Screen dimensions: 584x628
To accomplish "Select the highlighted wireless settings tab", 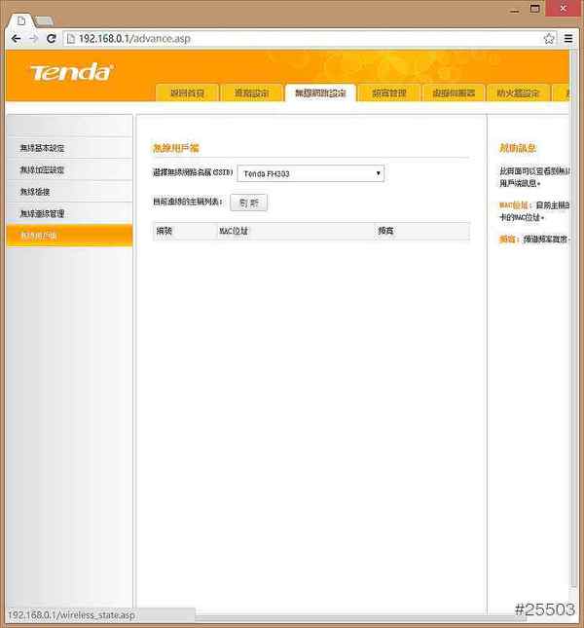I will [320, 92].
